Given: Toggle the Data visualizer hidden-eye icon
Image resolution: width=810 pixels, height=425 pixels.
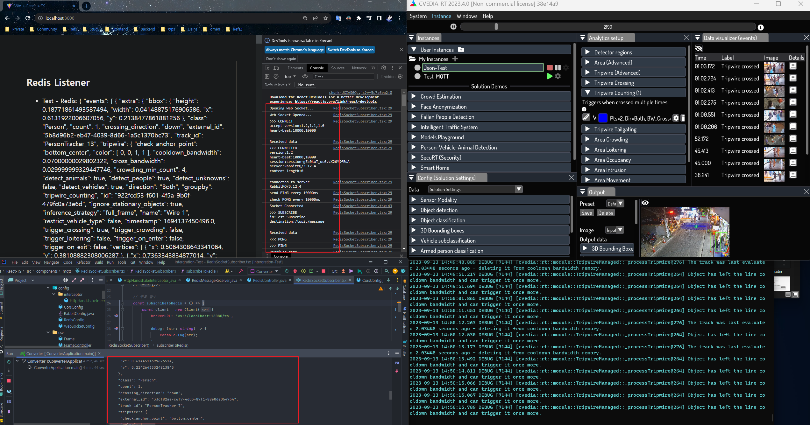Looking at the screenshot, I should tap(699, 48).
